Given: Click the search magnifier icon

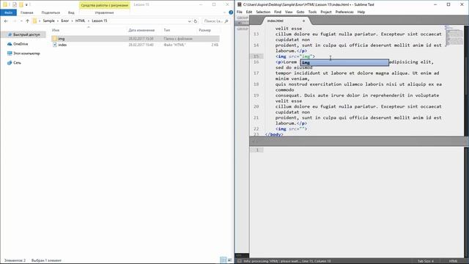Looking at the screenshot, I should click(x=226, y=21).
